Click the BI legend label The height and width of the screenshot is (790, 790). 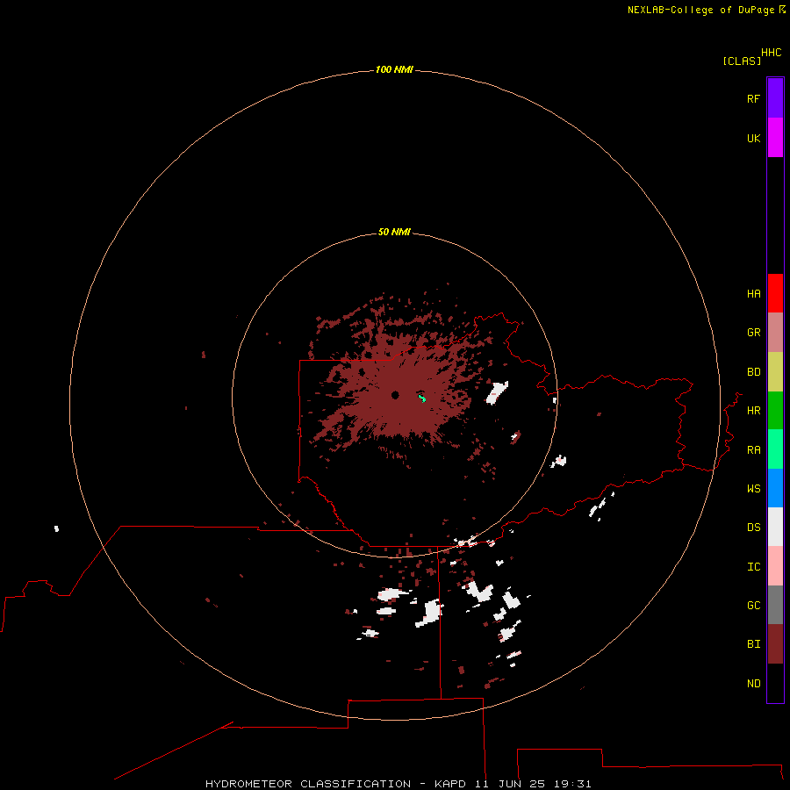point(753,644)
